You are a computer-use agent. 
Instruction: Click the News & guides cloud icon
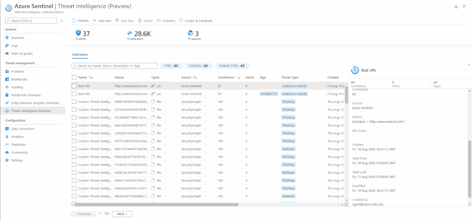point(7,53)
